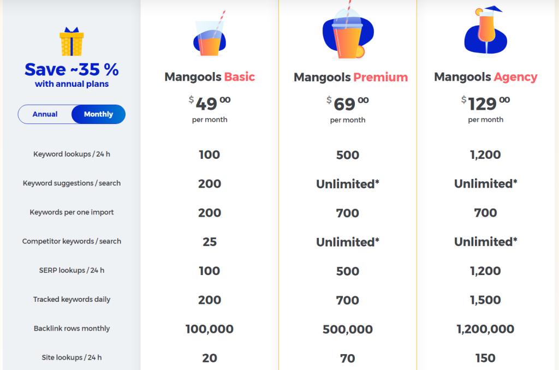Switch billing to Annual
Screen dimensions: 559x370
point(45,114)
